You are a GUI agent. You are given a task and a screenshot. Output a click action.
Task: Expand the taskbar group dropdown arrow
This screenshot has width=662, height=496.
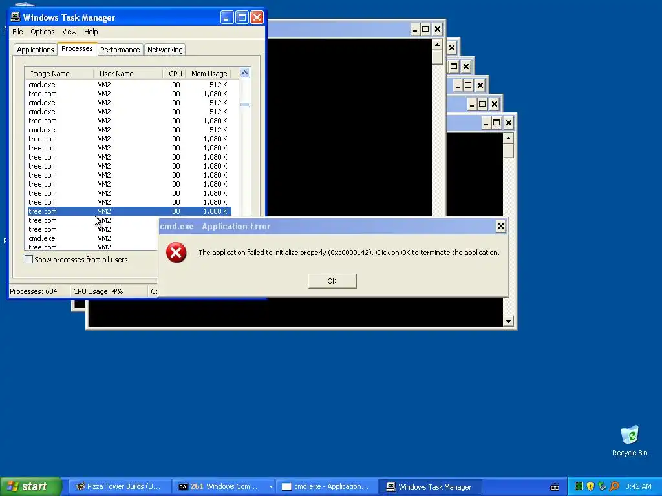[271, 487]
